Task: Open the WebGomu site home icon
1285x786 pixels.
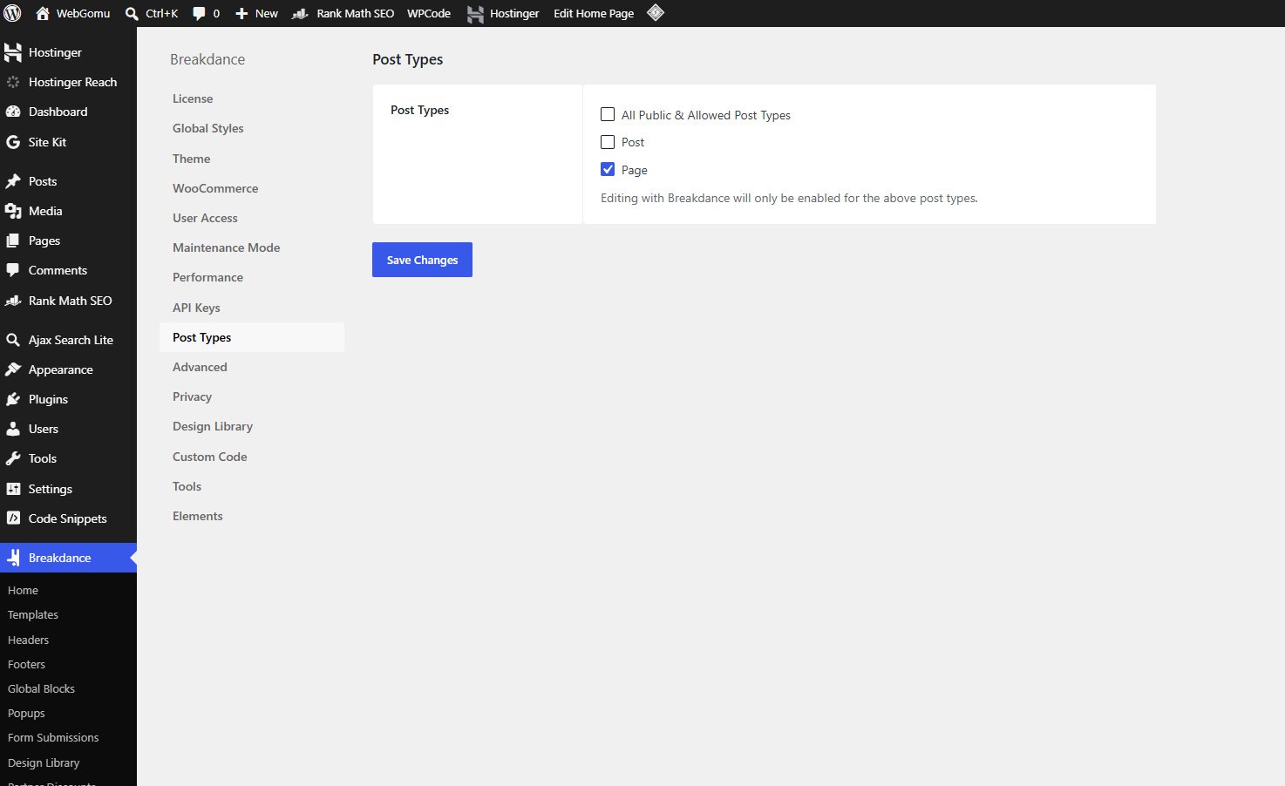Action: click(x=42, y=13)
